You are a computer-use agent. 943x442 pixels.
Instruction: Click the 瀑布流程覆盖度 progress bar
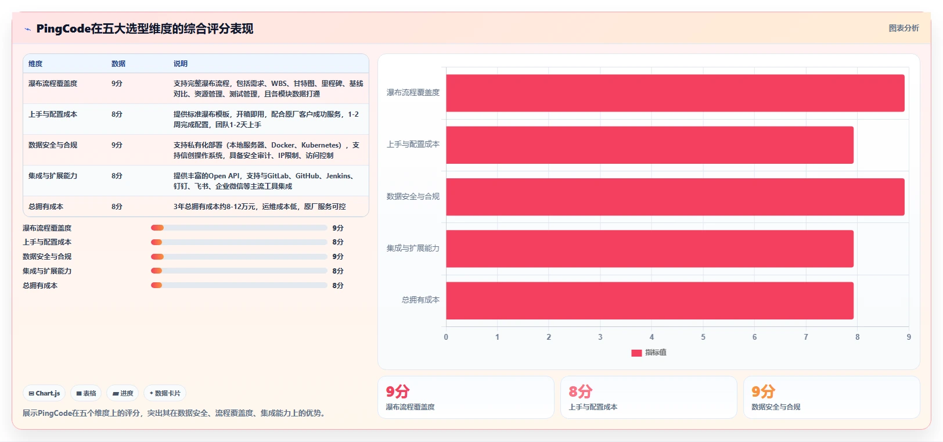tap(239, 228)
